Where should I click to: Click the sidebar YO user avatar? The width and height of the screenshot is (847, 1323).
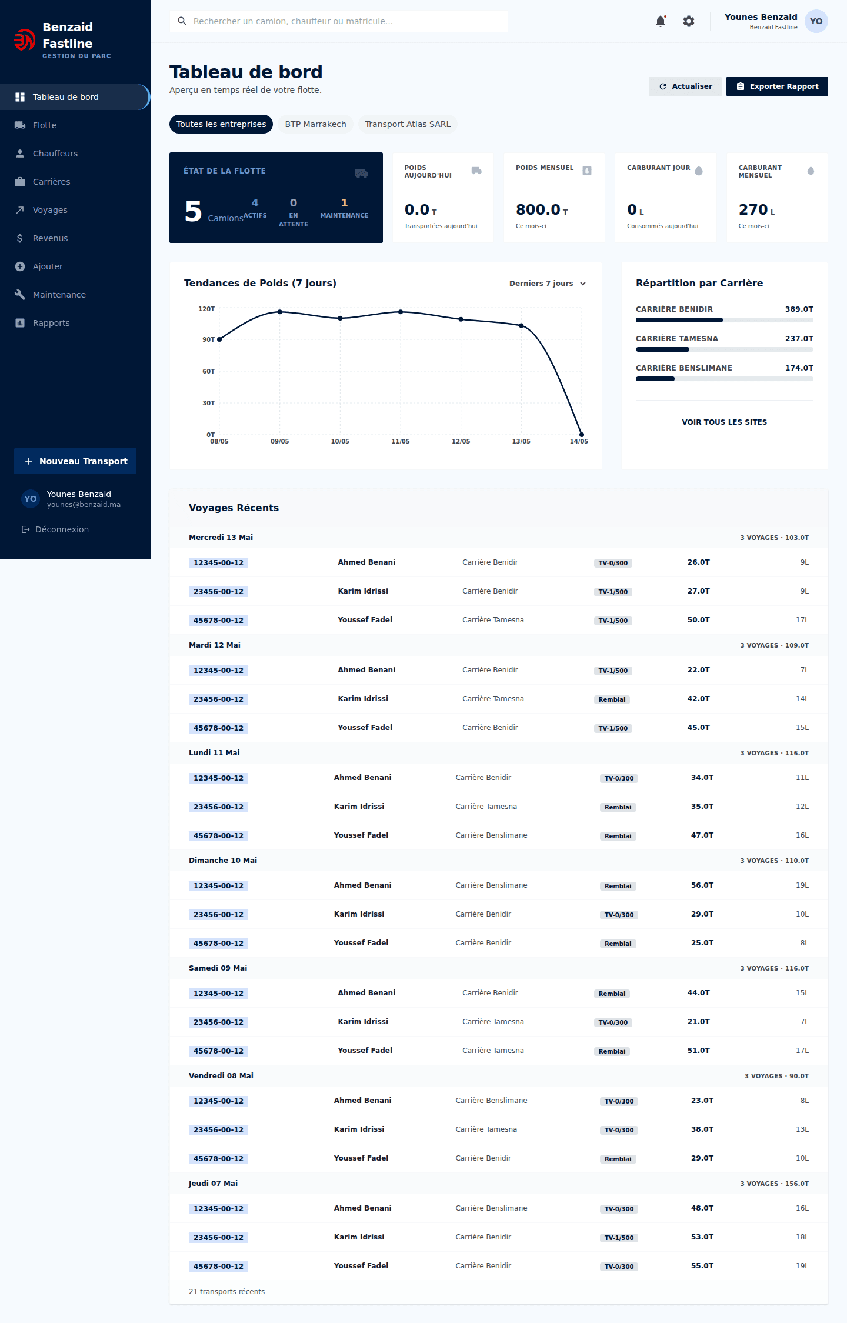click(31, 499)
